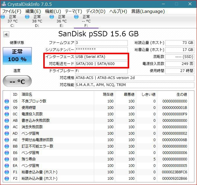Click the 項目名 column header

pos(57,95)
